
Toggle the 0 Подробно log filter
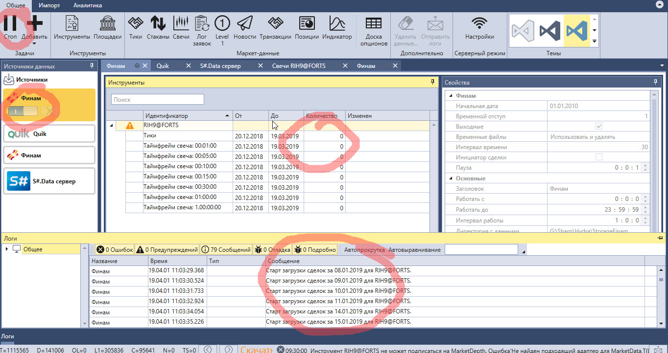(x=315, y=250)
